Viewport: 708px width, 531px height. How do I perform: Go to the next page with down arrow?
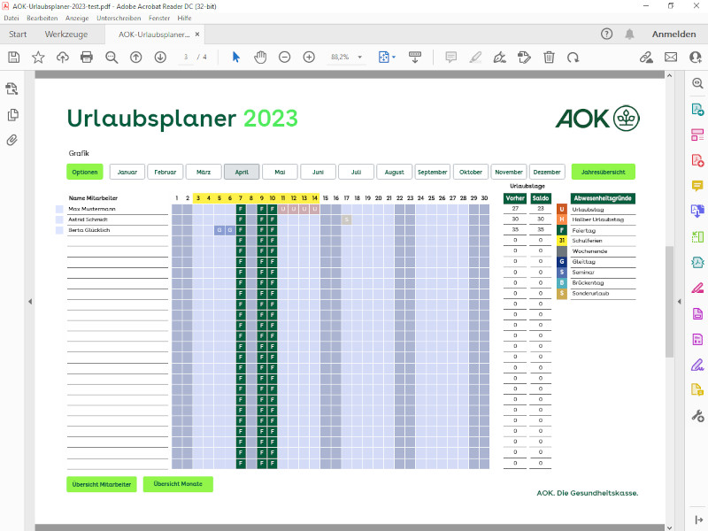(x=160, y=58)
